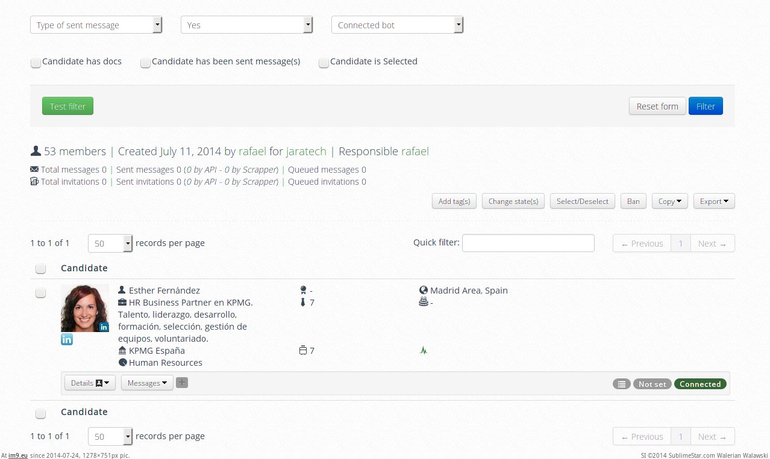
Task: Click the KPMG España company text
Action: (x=157, y=350)
